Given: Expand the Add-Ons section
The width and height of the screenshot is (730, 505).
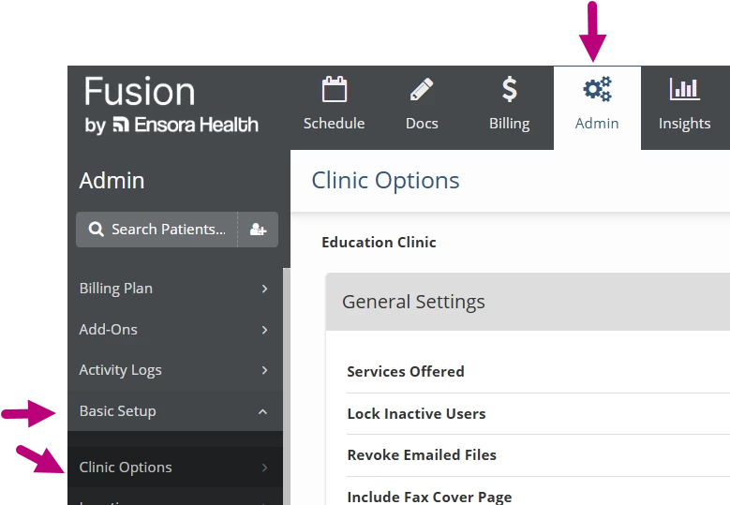Looking at the screenshot, I should click(175, 330).
